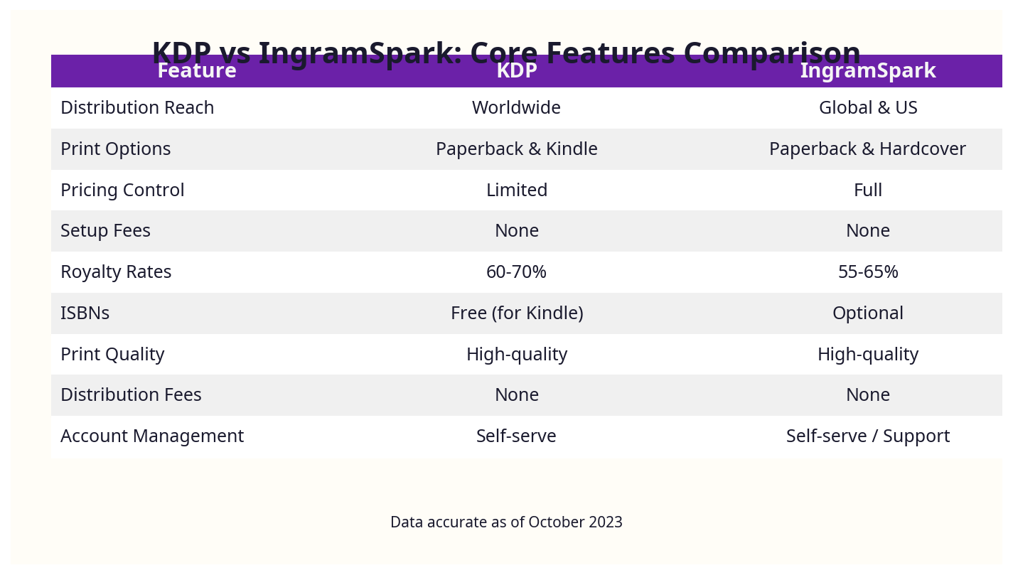Select the Print Options row label

pos(115,149)
